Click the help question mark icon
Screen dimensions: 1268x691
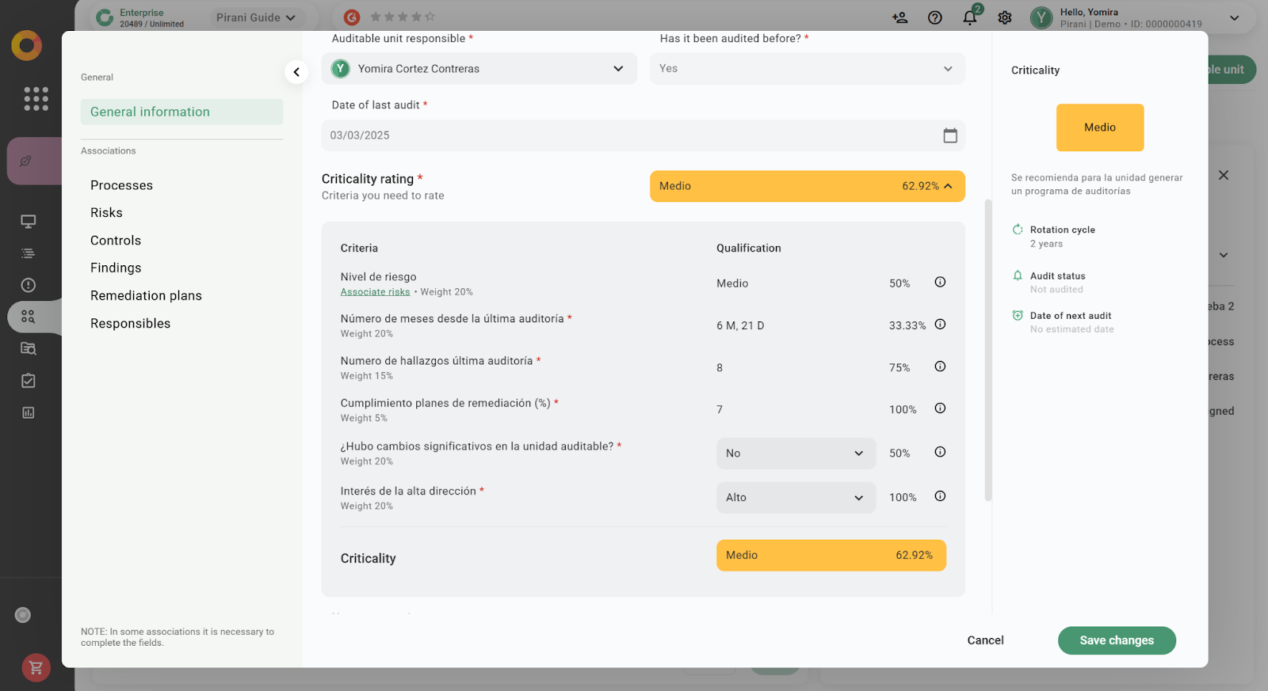[x=935, y=17]
